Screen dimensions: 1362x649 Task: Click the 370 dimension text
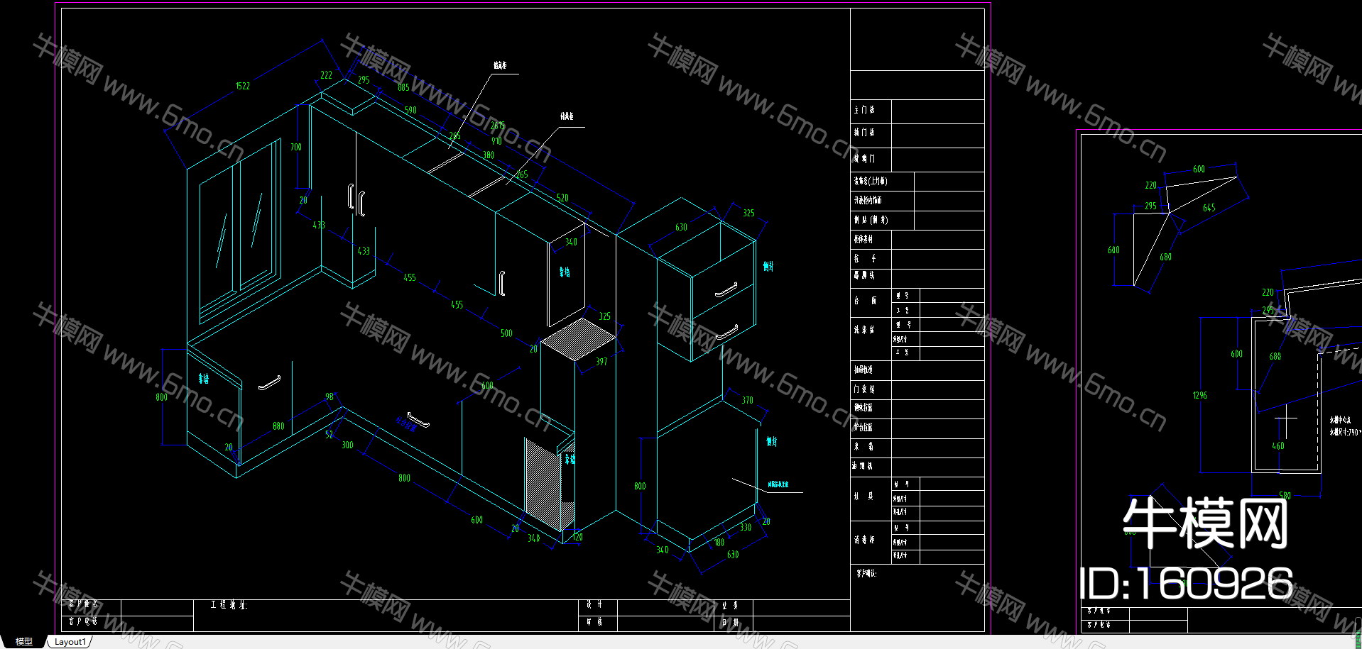coord(748,401)
